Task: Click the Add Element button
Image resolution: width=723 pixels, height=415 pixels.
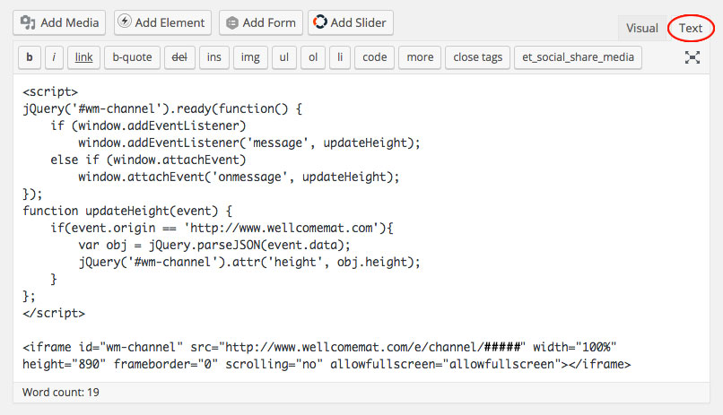Action: point(162,22)
